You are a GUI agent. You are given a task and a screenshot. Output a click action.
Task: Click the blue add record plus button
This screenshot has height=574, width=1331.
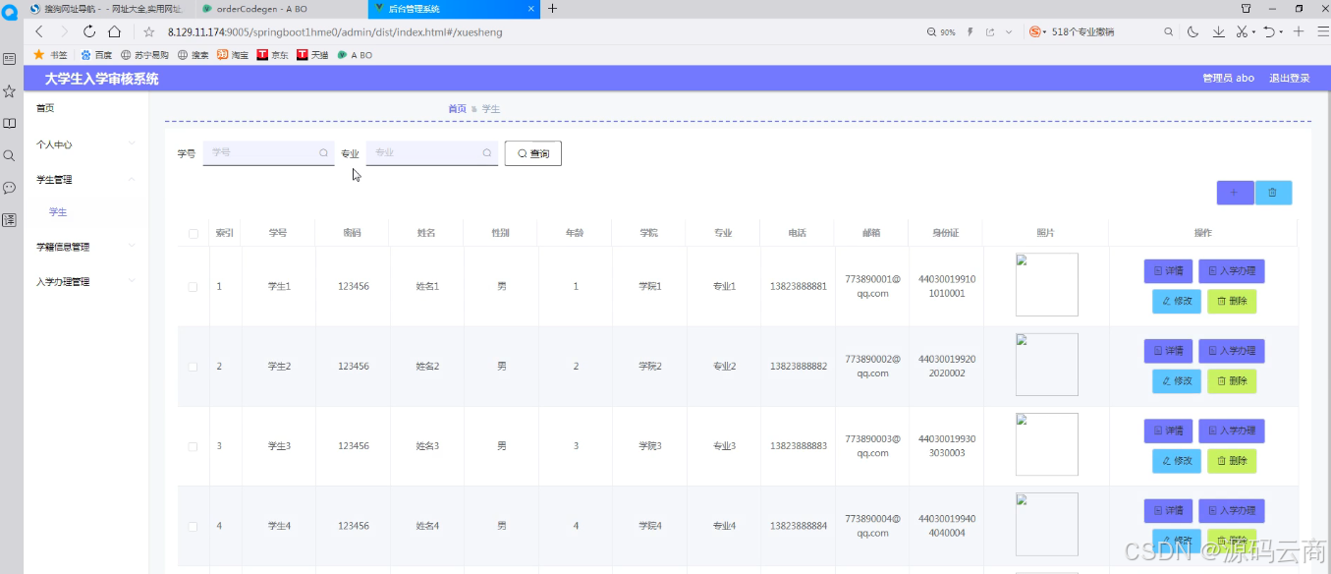[x=1235, y=193]
